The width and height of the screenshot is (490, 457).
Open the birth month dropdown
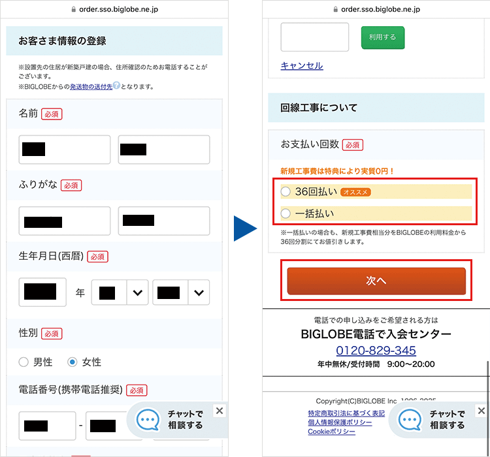(x=120, y=292)
